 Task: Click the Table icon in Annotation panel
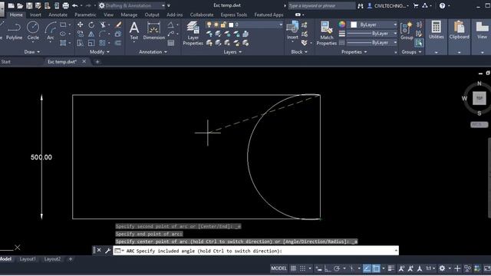click(x=171, y=43)
